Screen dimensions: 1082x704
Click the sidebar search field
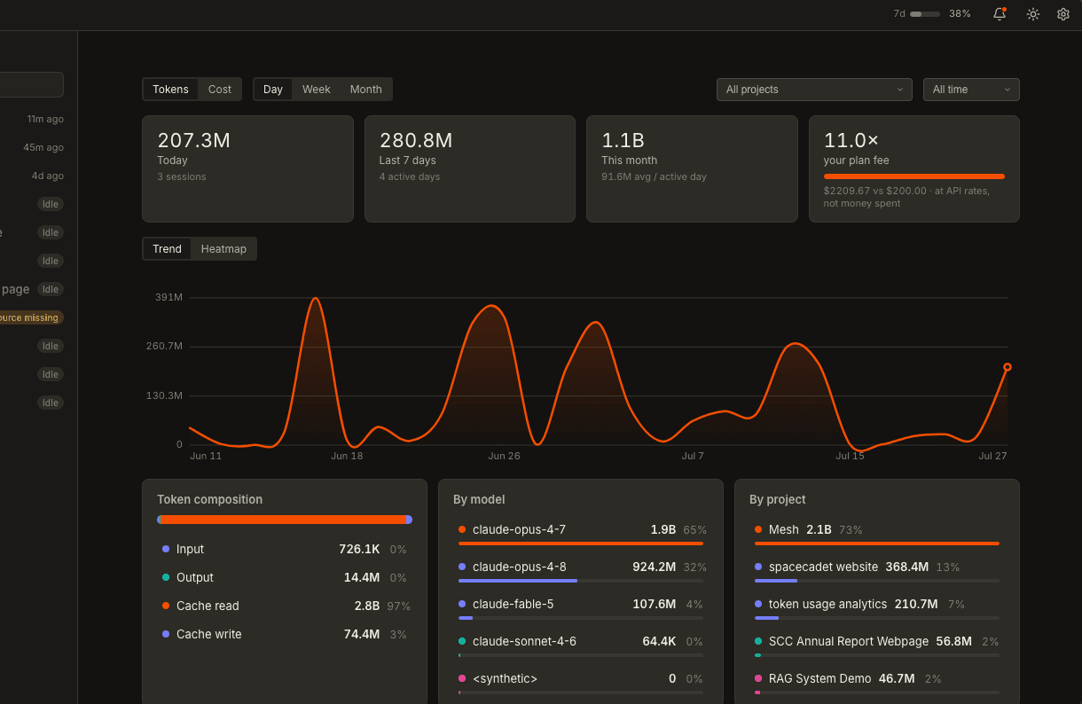(32, 84)
